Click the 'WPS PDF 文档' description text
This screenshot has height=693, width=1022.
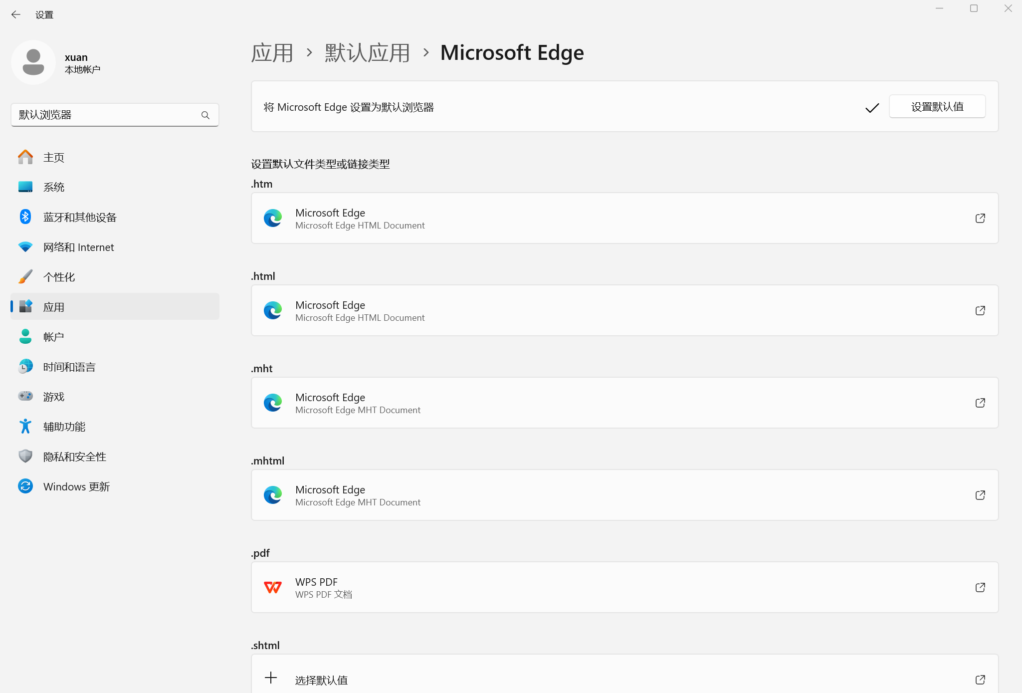pyautogui.click(x=324, y=595)
